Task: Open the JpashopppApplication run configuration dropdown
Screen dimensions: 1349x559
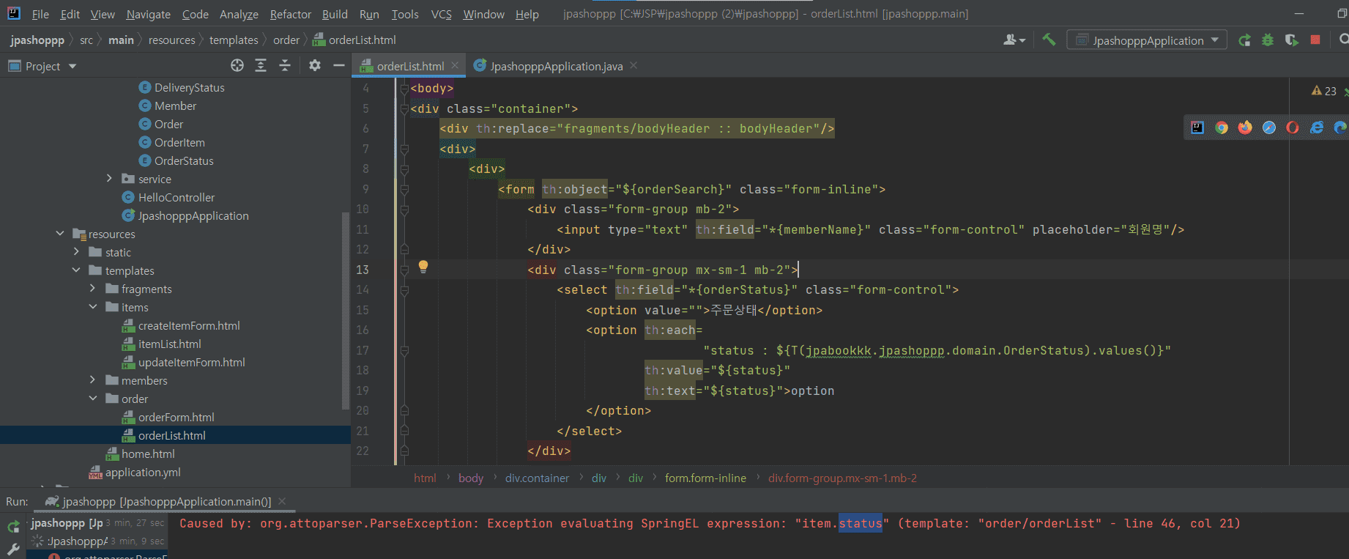Action: coord(1147,40)
